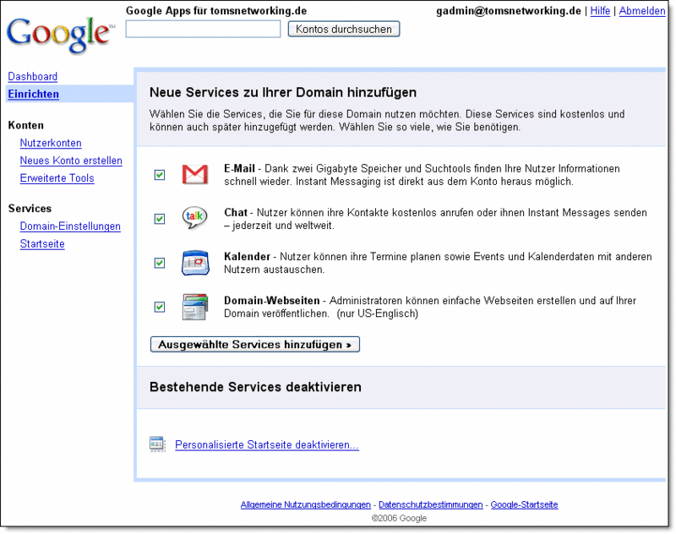Click the bold Kalender service label
This screenshot has height=534, width=676.
(247, 257)
